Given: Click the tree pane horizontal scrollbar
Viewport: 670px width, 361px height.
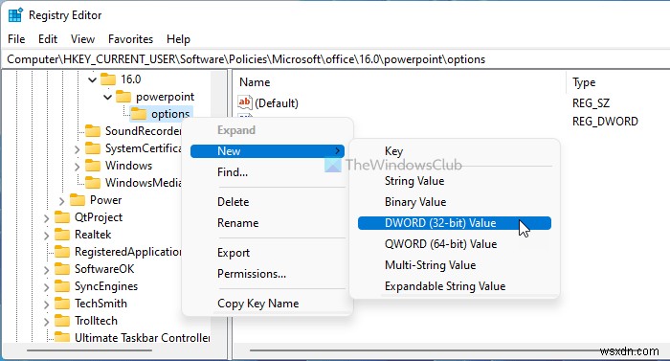Looking at the screenshot, I should click(x=89, y=350).
